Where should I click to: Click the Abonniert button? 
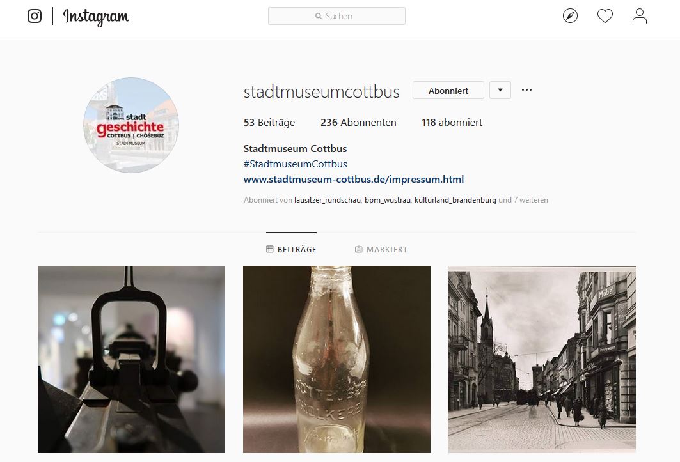point(448,90)
